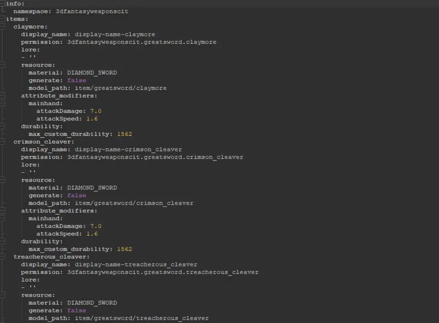Click the 'false' generate value under claymore

[77, 81]
